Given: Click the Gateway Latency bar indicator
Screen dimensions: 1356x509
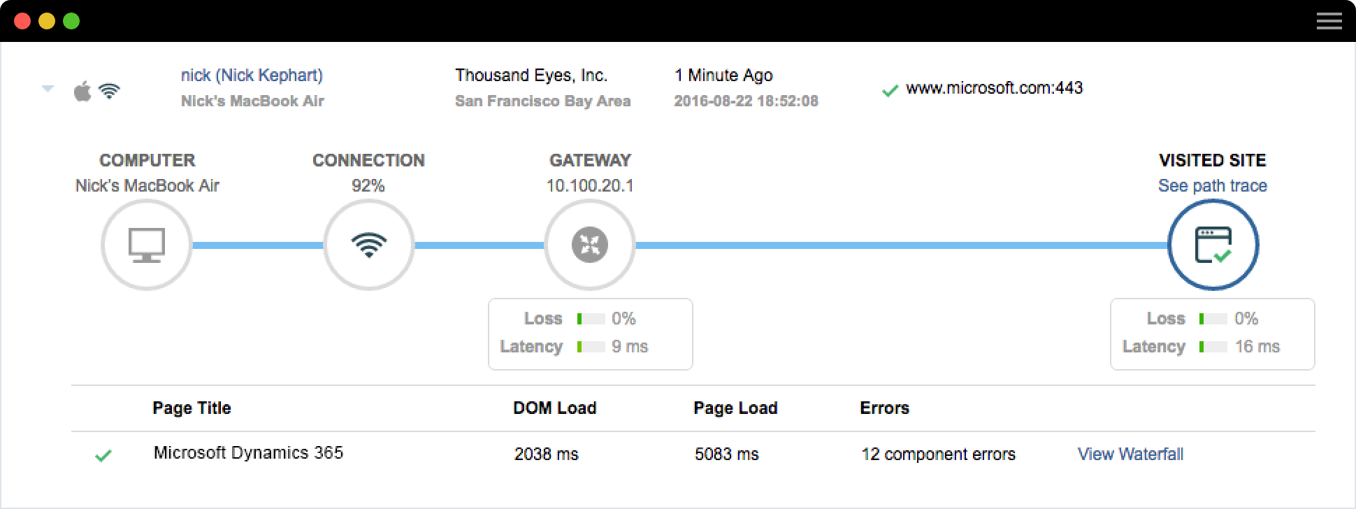Looking at the screenshot, I should click(x=591, y=347).
